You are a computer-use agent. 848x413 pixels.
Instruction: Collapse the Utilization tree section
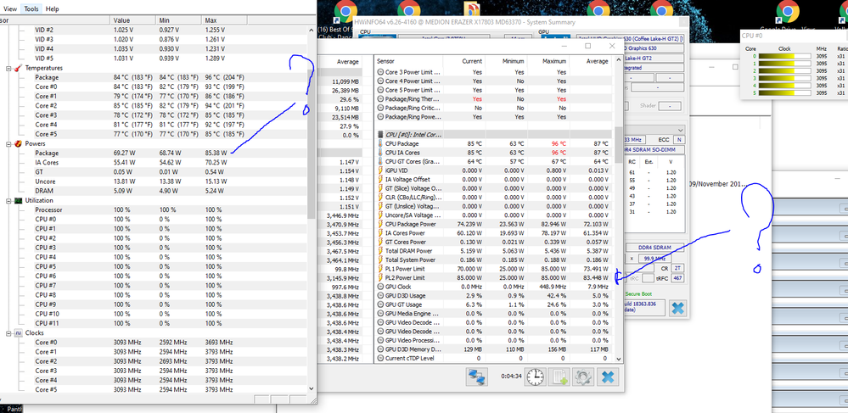coord(8,200)
